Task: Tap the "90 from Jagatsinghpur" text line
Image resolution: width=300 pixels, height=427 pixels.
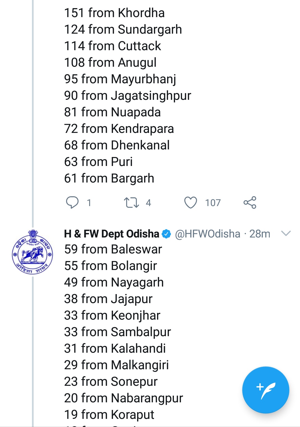Action: coord(128,96)
